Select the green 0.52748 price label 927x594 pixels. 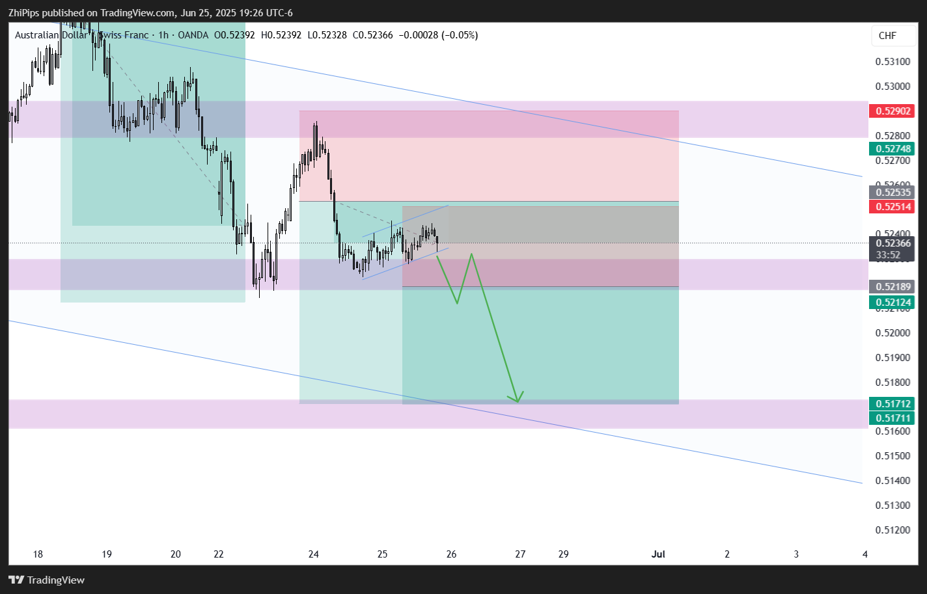coord(892,149)
